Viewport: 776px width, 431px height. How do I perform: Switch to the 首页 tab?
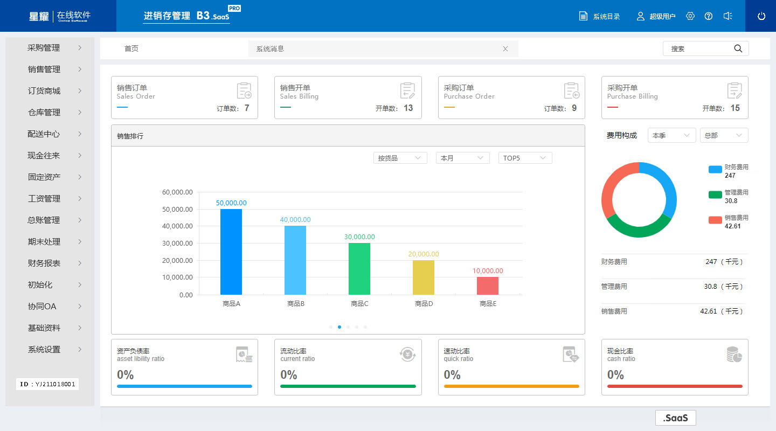pos(131,48)
